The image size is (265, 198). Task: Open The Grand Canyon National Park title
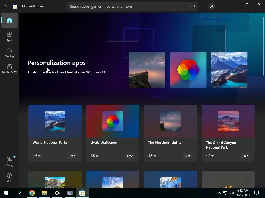pos(221,145)
